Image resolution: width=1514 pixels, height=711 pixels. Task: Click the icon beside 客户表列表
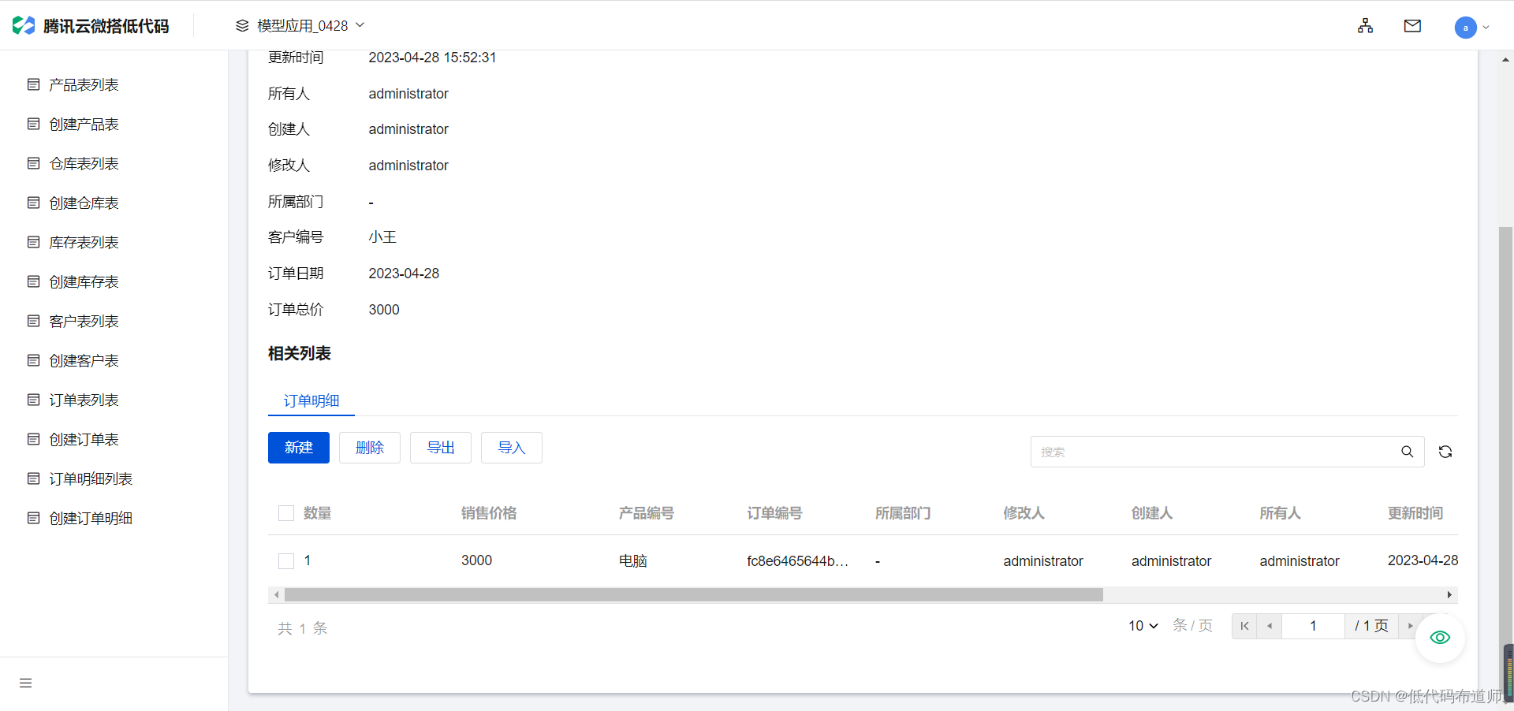point(33,321)
